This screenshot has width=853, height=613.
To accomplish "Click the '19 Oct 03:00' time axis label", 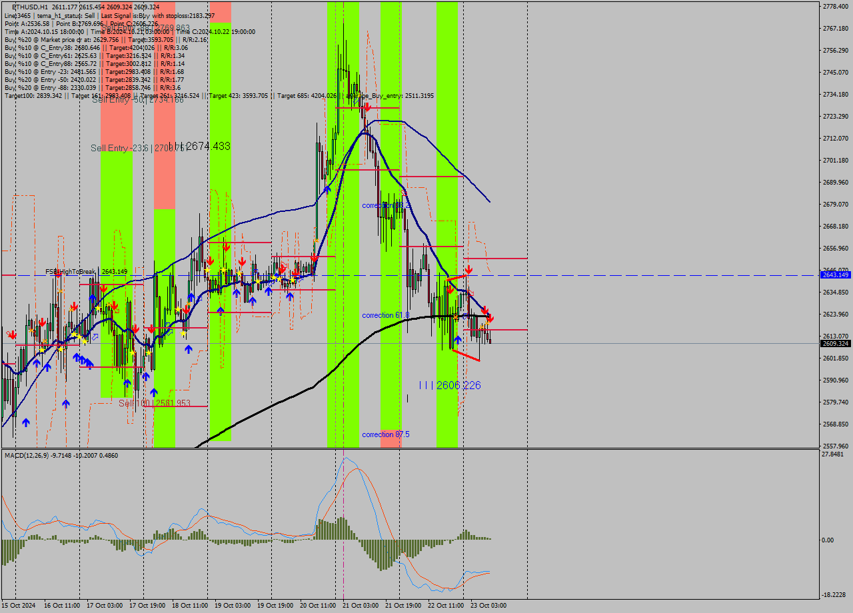I will tap(232, 606).
